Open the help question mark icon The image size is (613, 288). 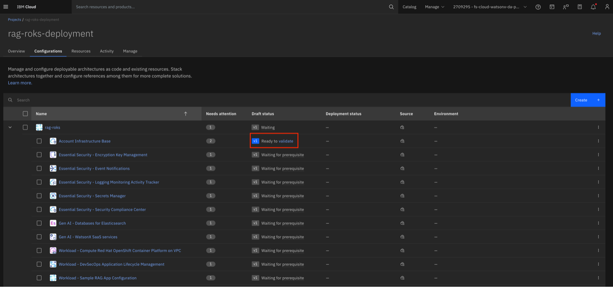point(538,7)
